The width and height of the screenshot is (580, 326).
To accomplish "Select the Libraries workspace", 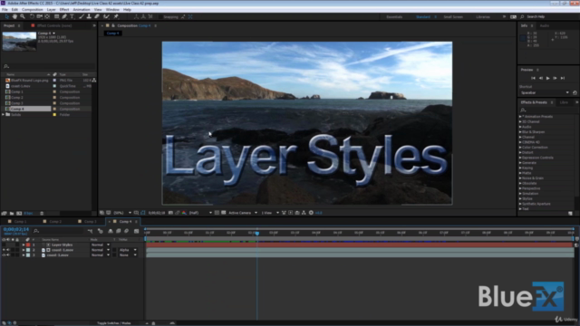I will 483,17.
